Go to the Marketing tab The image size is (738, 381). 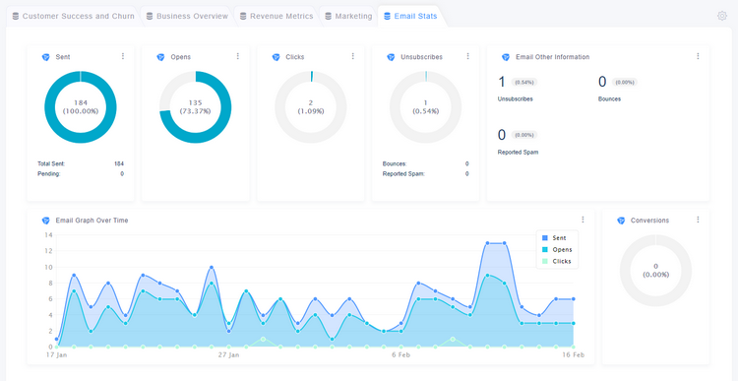point(348,16)
